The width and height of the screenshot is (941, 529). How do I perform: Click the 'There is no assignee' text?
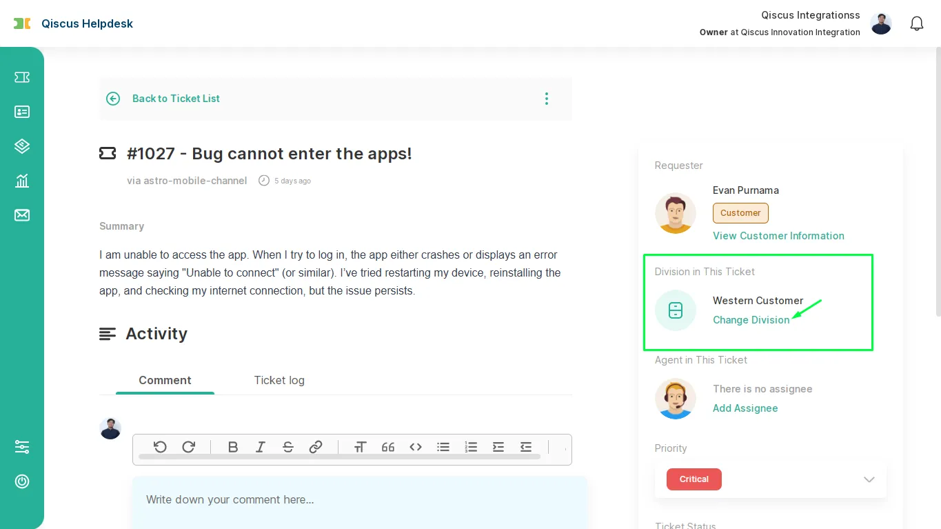(762, 389)
